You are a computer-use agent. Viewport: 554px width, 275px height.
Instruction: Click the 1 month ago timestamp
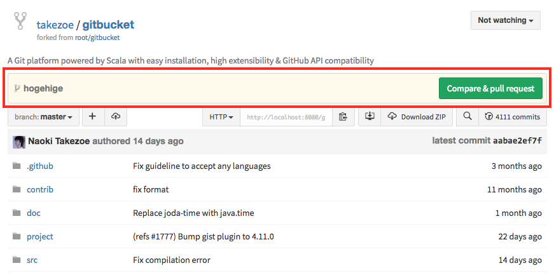pos(518,213)
